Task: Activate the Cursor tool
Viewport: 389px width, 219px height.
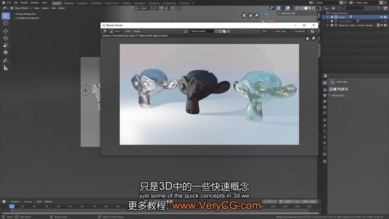Action: tap(6, 23)
